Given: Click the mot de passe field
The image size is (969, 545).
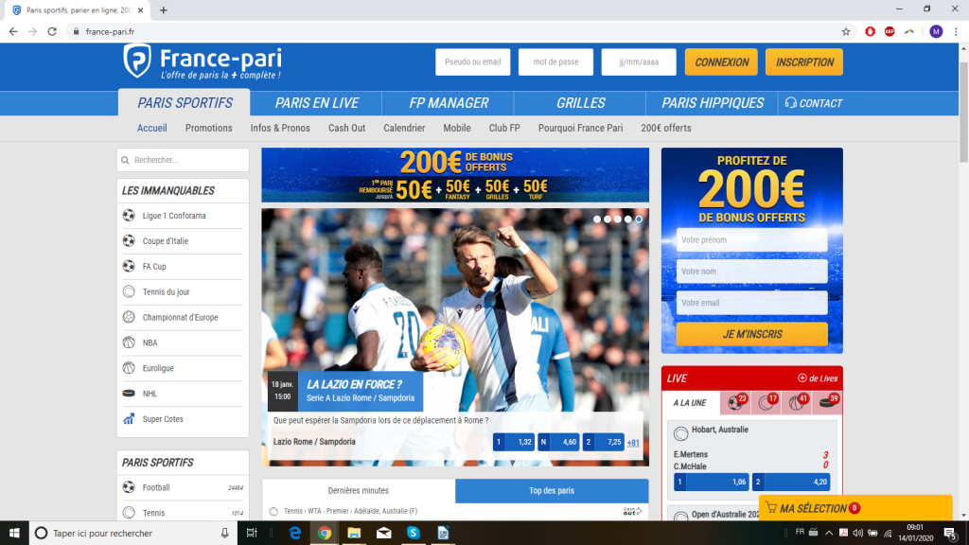Looking at the screenshot, I should [x=555, y=62].
